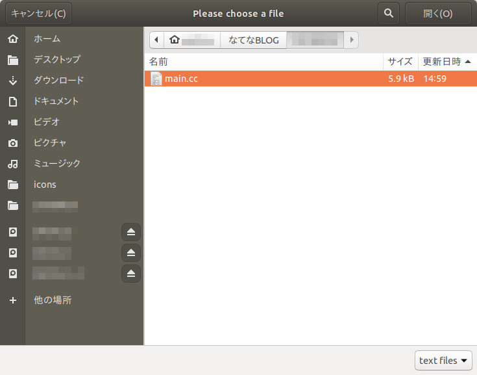This screenshot has width=477, height=375.
Task: Select the main.cc file name
Action: [181, 79]
